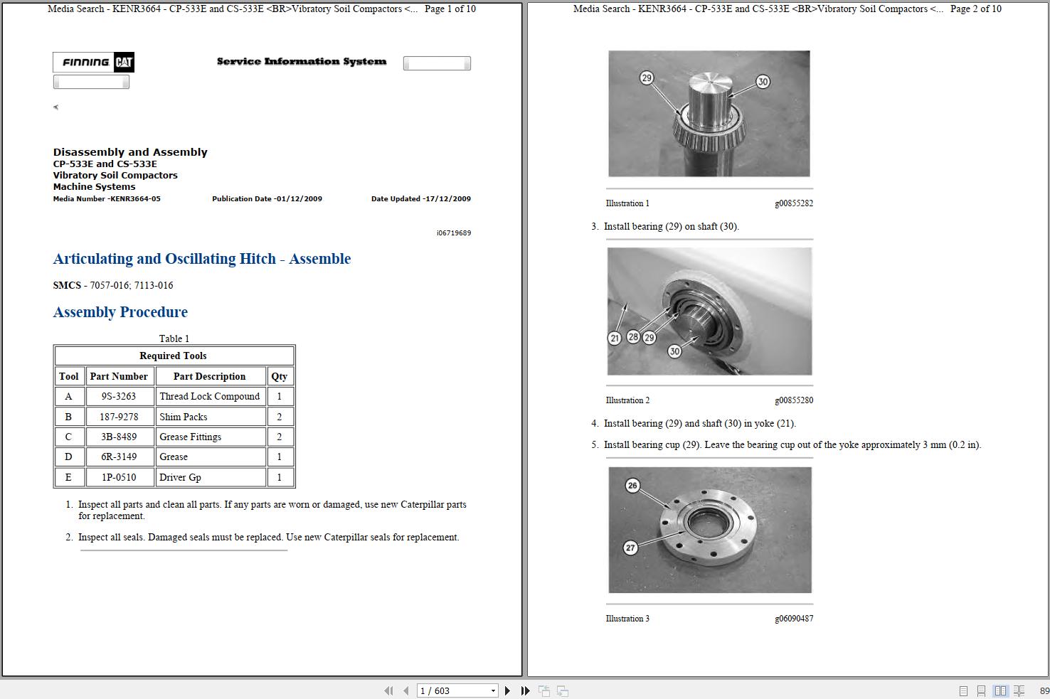Advance to next page with arrow icon
This screenshot has width=1050, height=699.
tap(507, 690)
